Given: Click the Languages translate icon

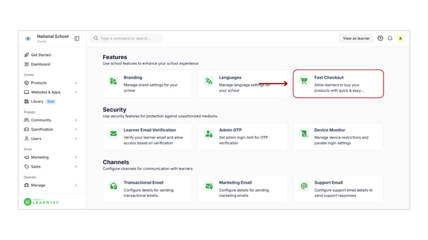Looking at the screenshot, I should [x=209, y=81].
